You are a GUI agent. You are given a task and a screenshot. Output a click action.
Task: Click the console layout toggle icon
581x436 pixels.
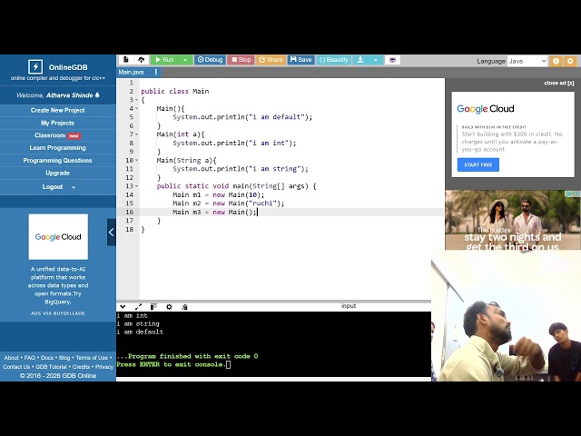(153, 307)
